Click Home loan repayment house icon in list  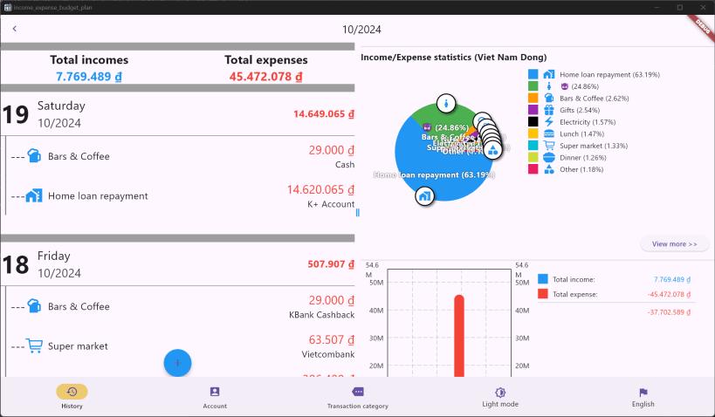click(x=34, y=195)
